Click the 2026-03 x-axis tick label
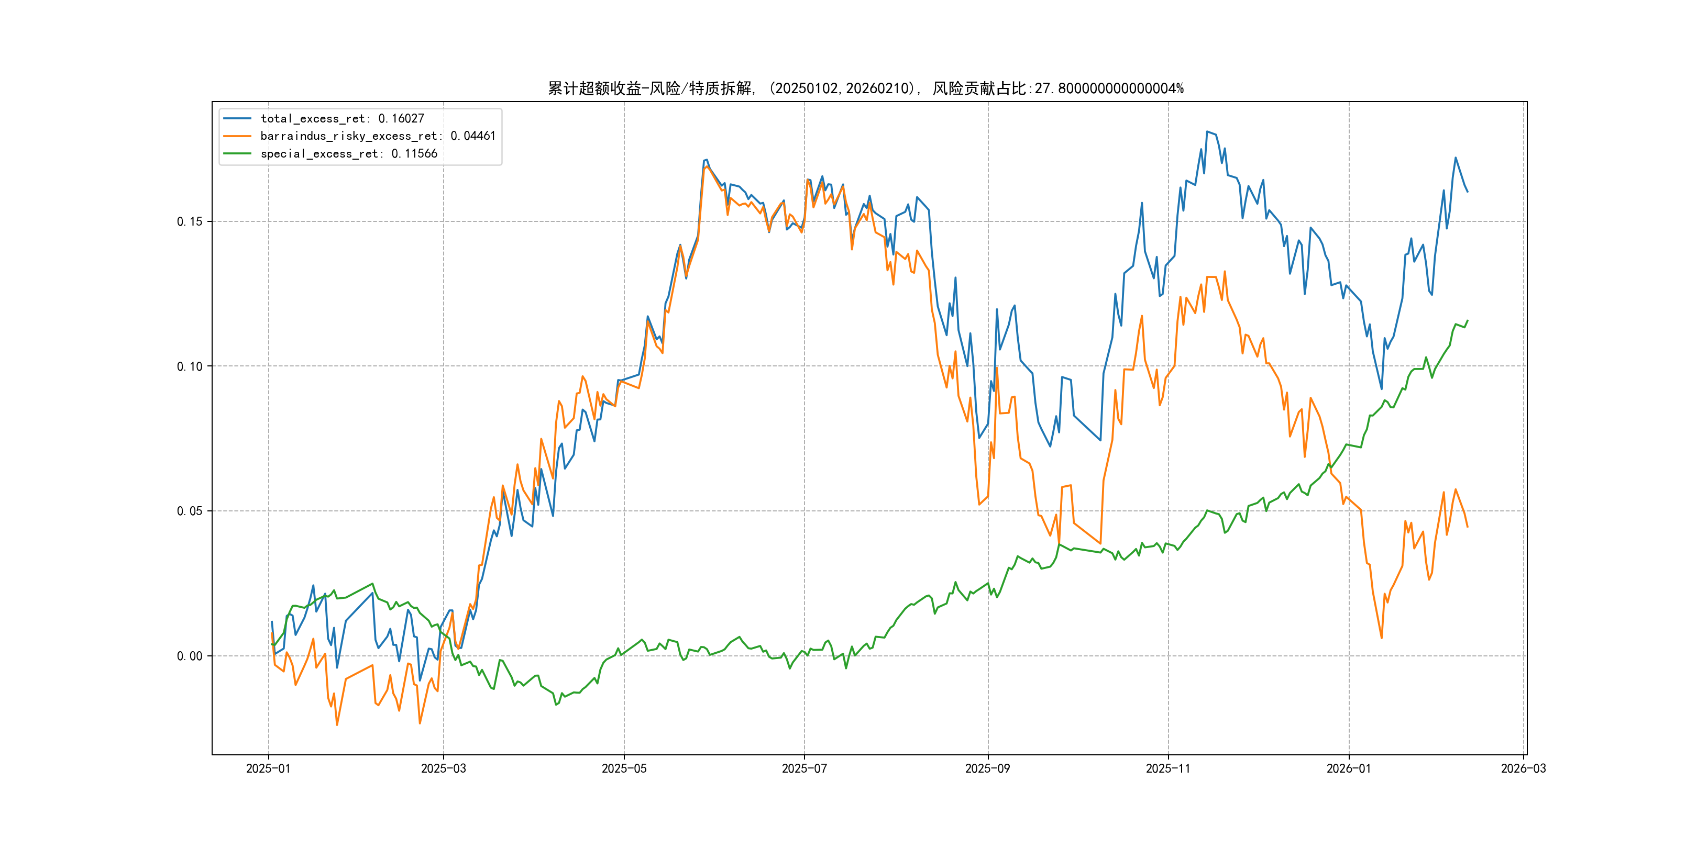Image resolution: width=1697 pixels, height=848 pixels. pos(1523,768)
